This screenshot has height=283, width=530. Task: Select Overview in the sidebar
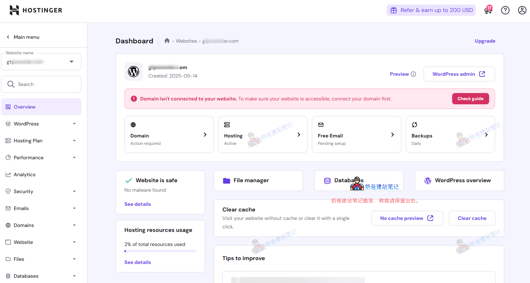[25, 107]
